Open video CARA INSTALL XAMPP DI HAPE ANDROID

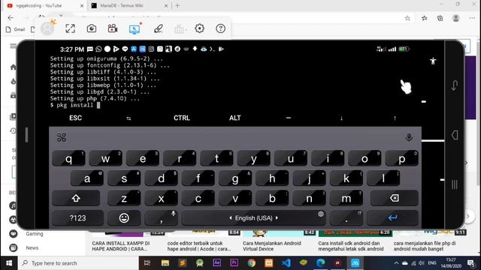[x=120, y=246]
